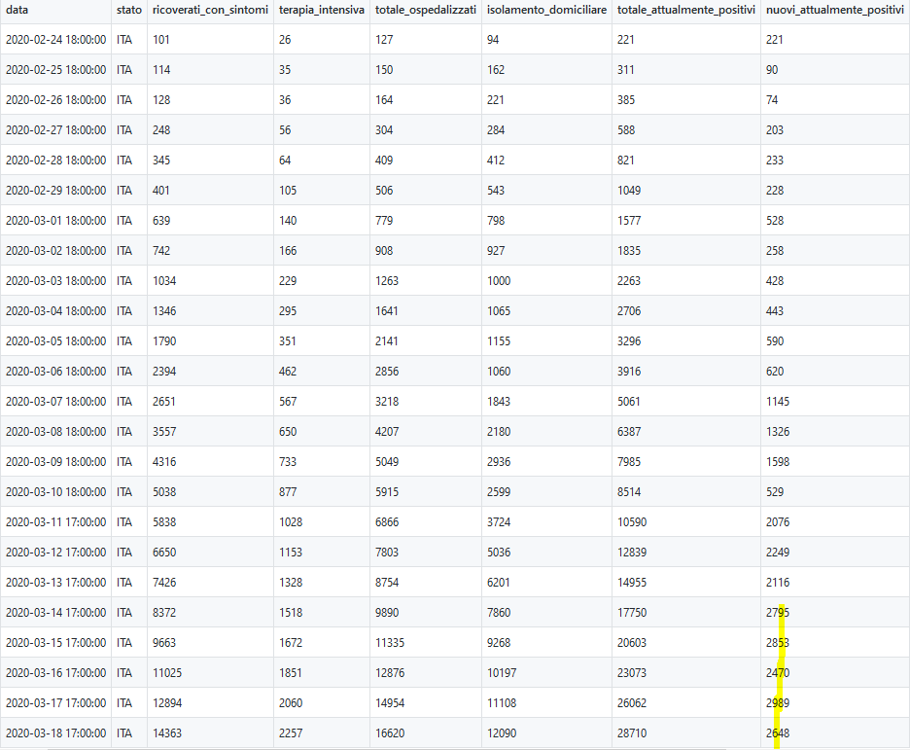Viewport: 910px width, 750px height.
Task: Click the 'isolamento_domiciliare' column header
Action: point(546,10)
